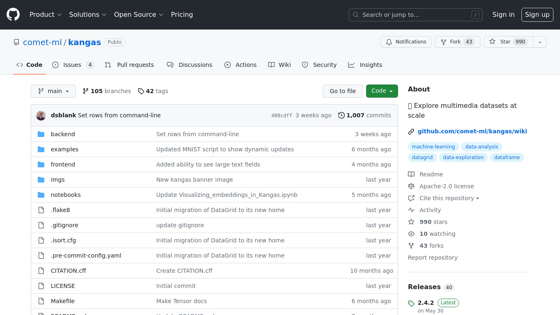Viewport: 560px width, 315px height.
Task: Expand the Open Source menu
Action: pos(139,15)
